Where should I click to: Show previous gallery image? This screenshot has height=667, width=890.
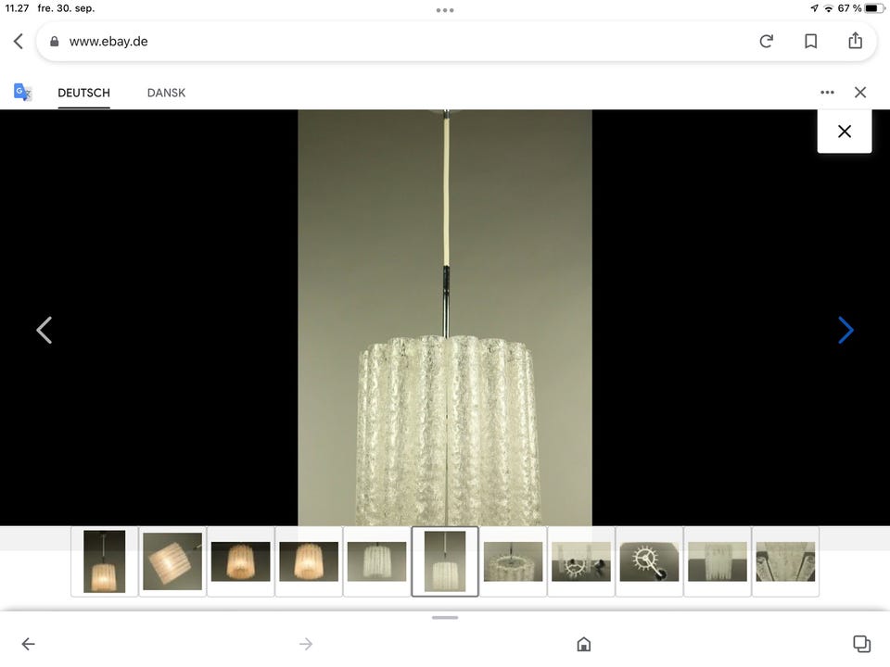44,330
